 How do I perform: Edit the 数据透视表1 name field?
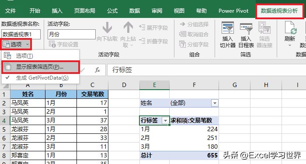21,35
